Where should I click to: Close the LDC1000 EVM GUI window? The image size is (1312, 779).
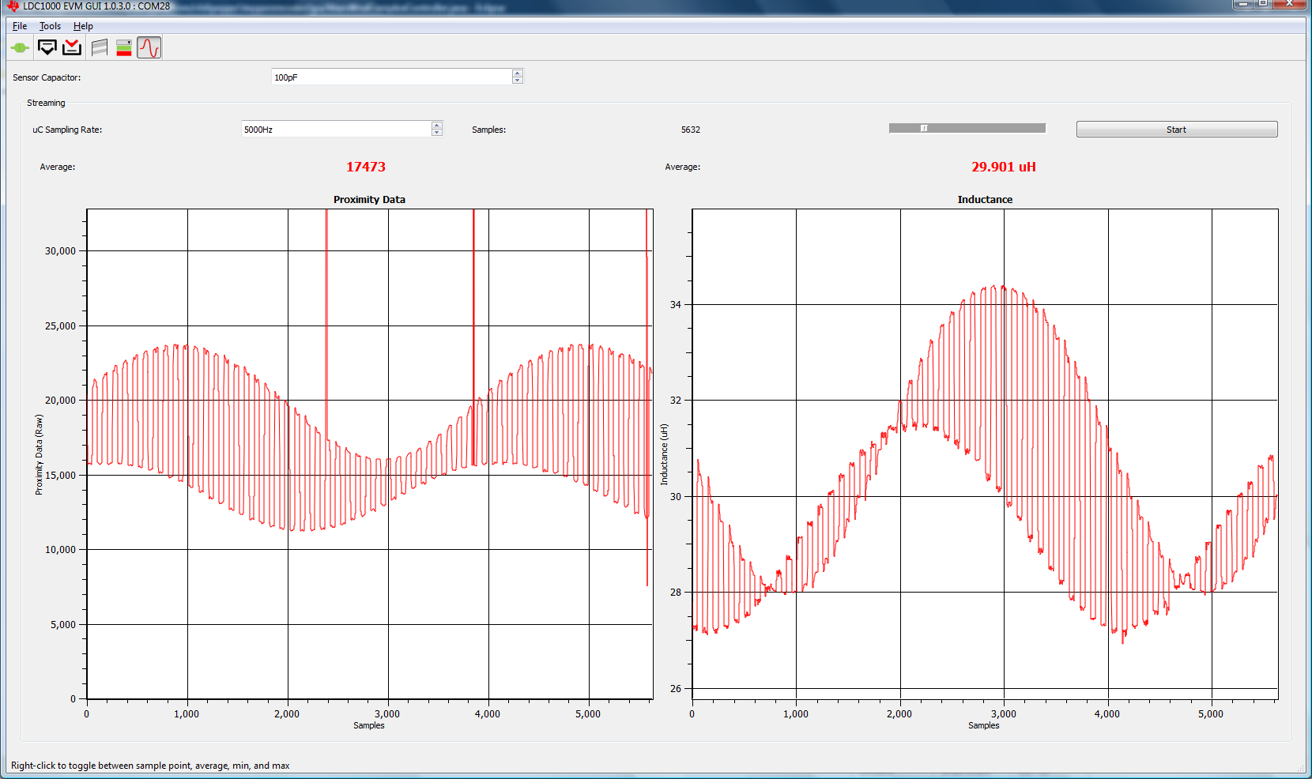[x=1290, y=4]
